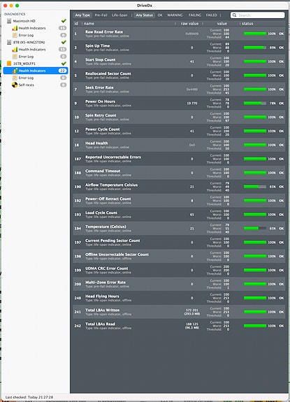The image size is (290, 402).
Task: Select the 8TB KS-KINGSTON drive
Action: coord(29,43)
